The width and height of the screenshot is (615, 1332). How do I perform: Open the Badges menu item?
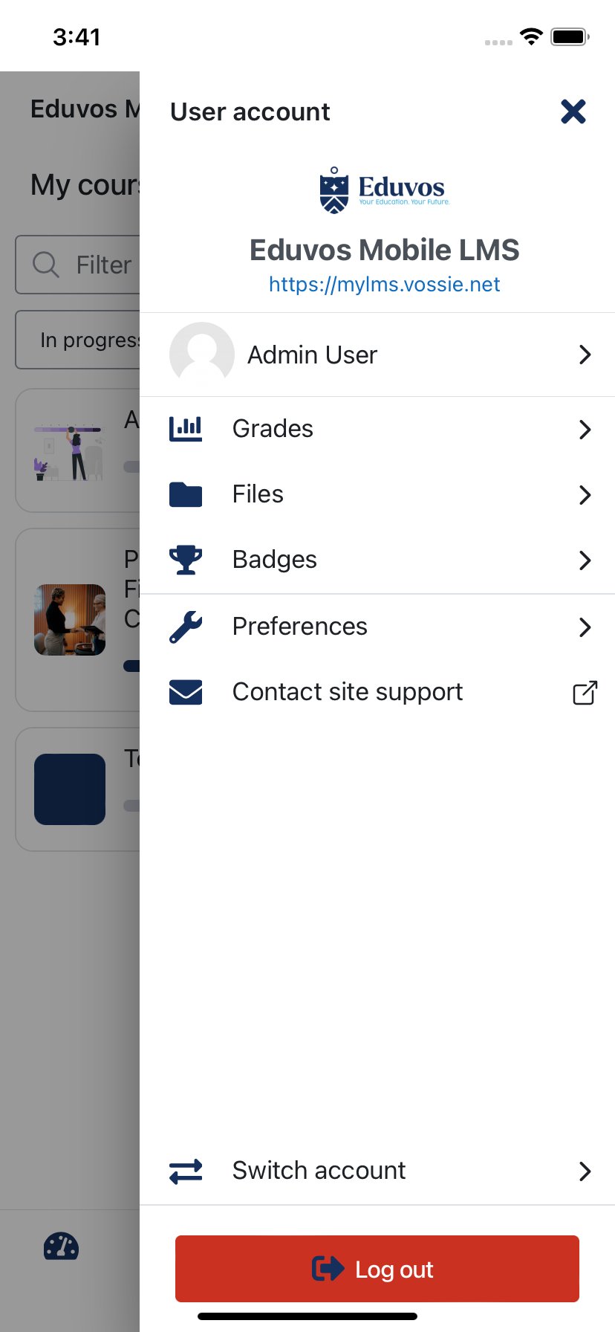coord(275,560)
